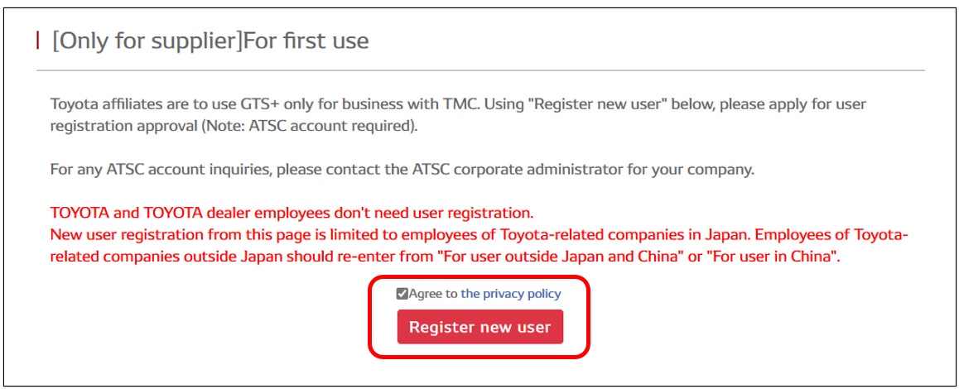The height and width of the screenshot is (389, 959).
Task: Click the red Register new user button
Action: click(x=479, y=327)
